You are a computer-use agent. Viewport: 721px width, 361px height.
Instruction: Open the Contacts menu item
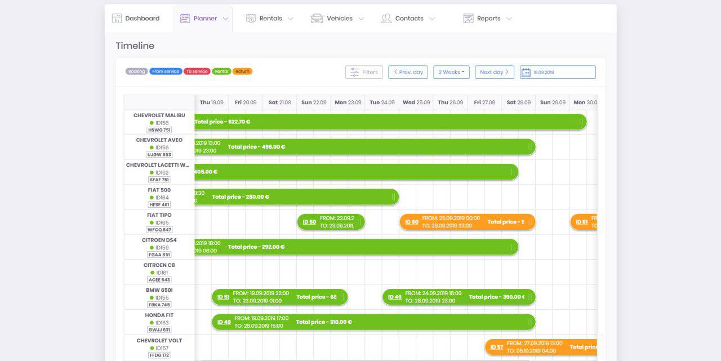click(409, 19)
